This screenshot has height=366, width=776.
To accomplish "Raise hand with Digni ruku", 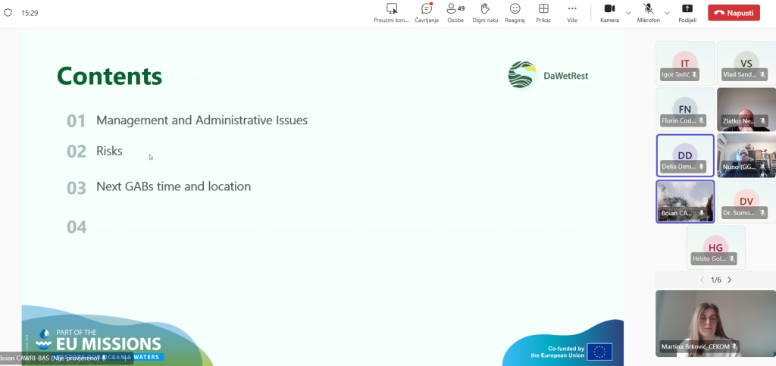I will [x=485, y=9].
